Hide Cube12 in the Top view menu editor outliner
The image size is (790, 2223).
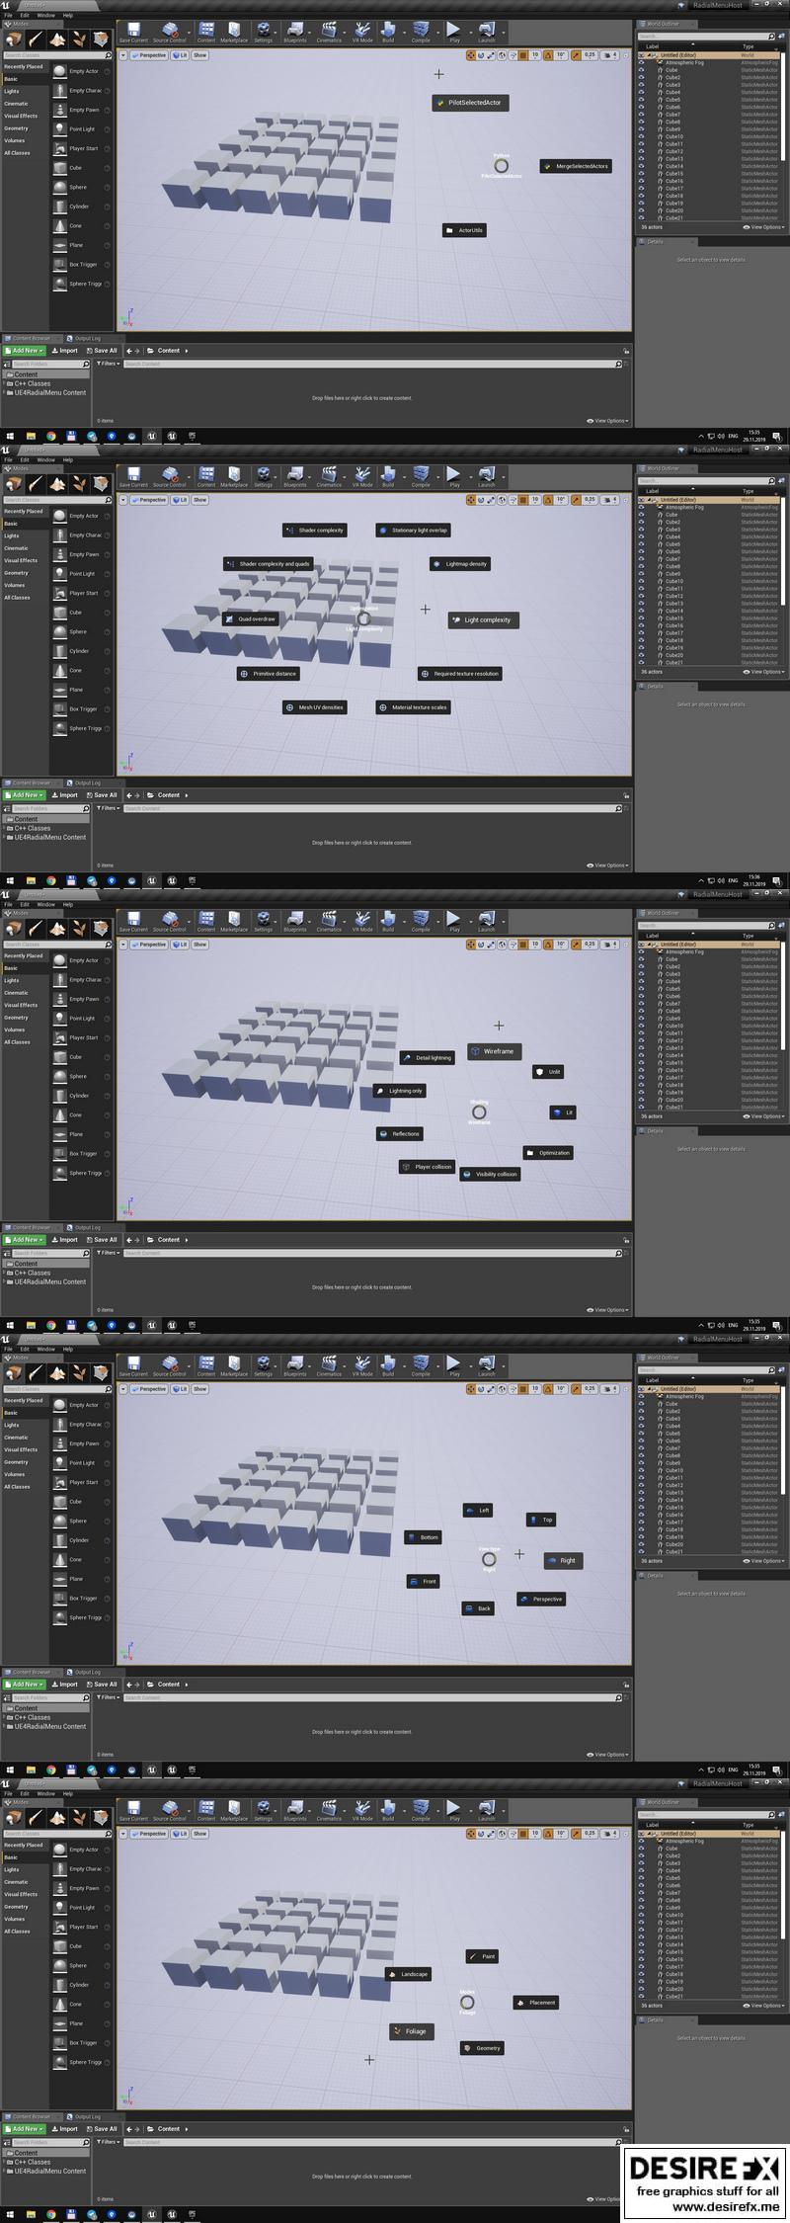click(641, 1485)
